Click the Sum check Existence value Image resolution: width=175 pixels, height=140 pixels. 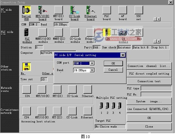[x=124, y=48]
